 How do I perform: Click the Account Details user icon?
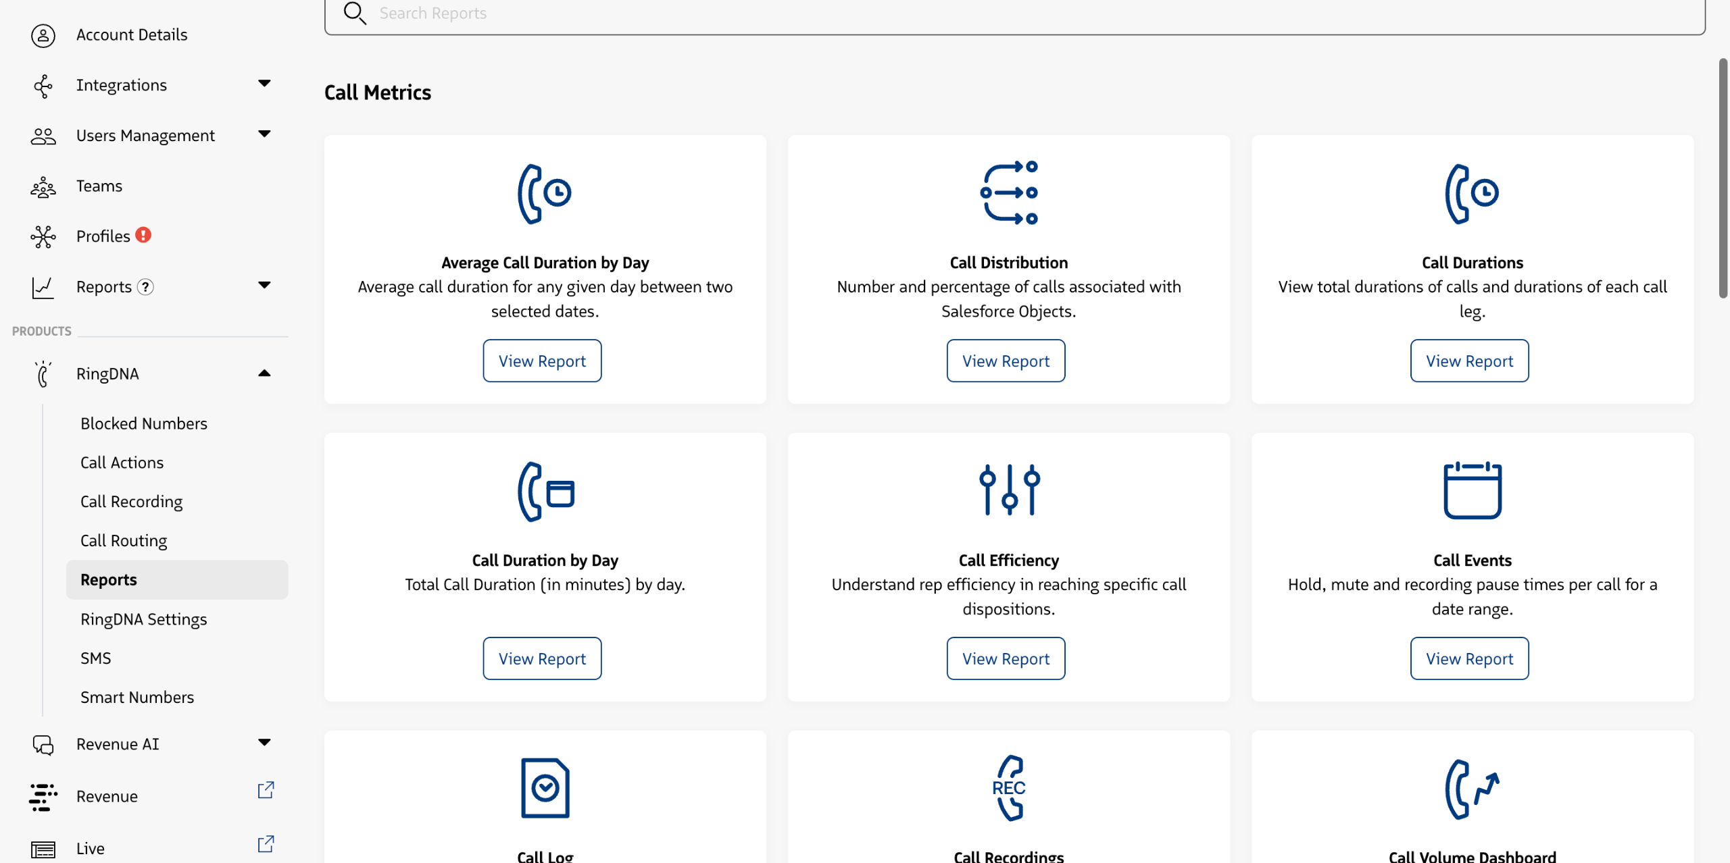click(x=43, y=35)
